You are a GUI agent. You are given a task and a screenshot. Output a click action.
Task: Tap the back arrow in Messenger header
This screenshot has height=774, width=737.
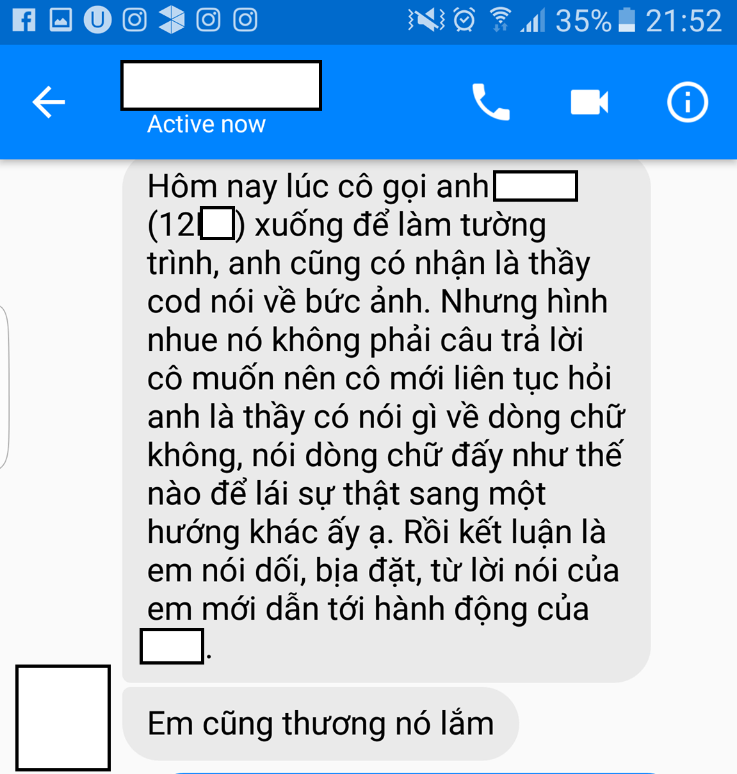(49, 102)
